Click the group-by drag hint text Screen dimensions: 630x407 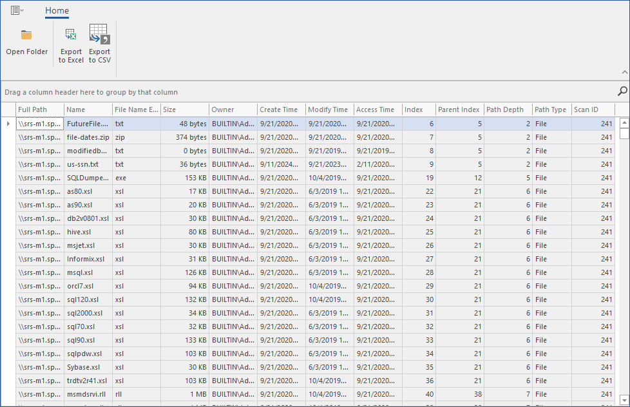tap(91, 92)
